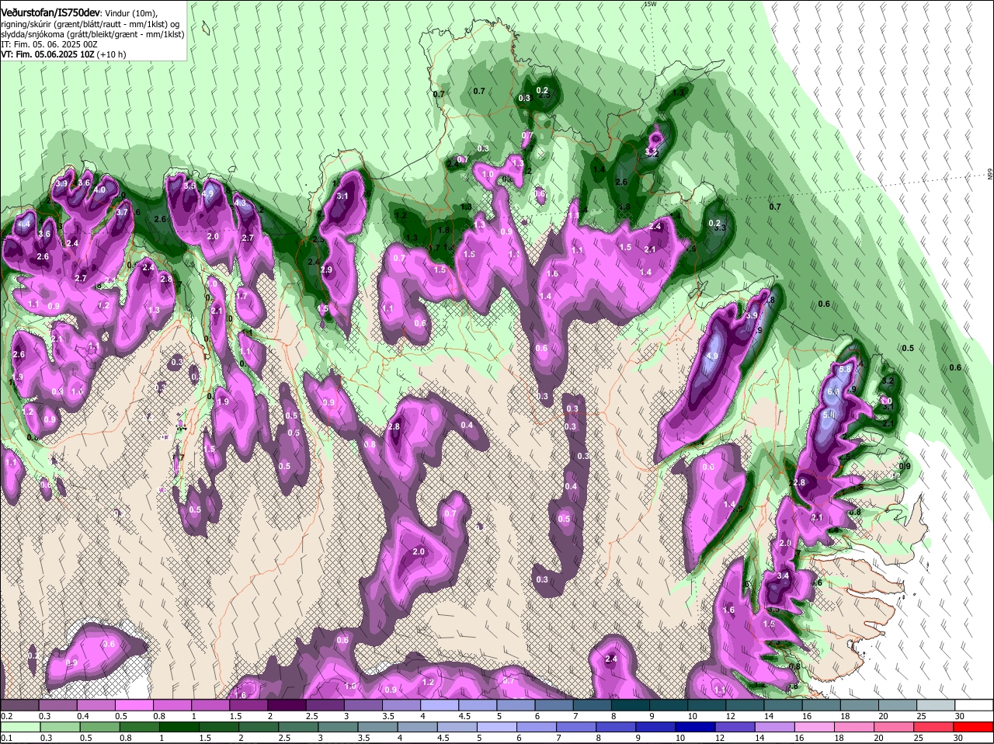Select snow scale swatch between 1 and 1.5
994x744 pixels.
point(210,704)
